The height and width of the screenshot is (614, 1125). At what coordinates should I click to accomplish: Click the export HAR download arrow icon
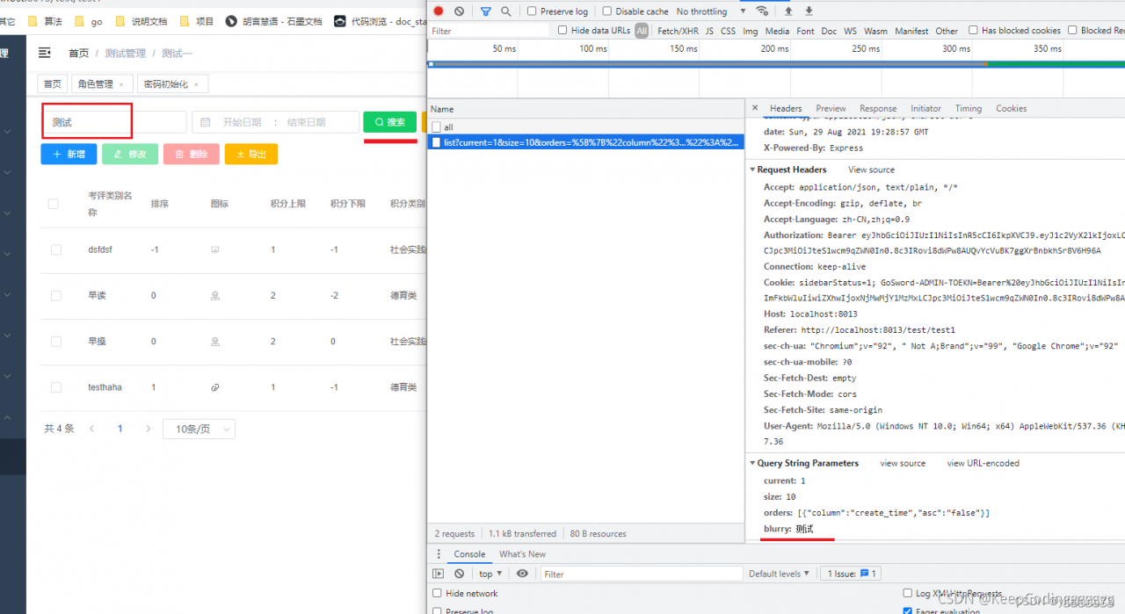pyautogui.click(x=809, y=11)
